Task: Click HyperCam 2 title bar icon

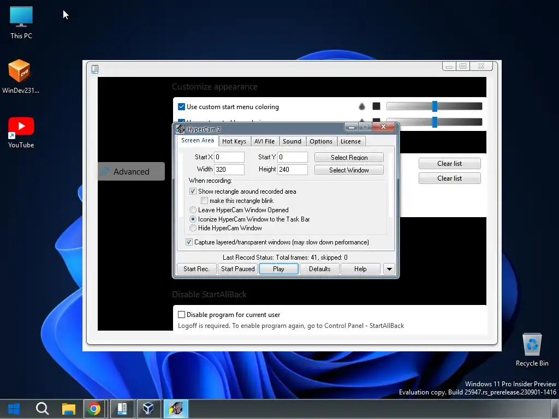Action: tap(180, 129)
